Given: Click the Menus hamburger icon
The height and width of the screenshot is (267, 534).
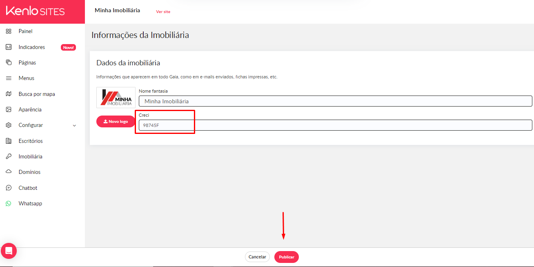Looking at the screenshot, I should pyautogui.click(x=9, y=78).
